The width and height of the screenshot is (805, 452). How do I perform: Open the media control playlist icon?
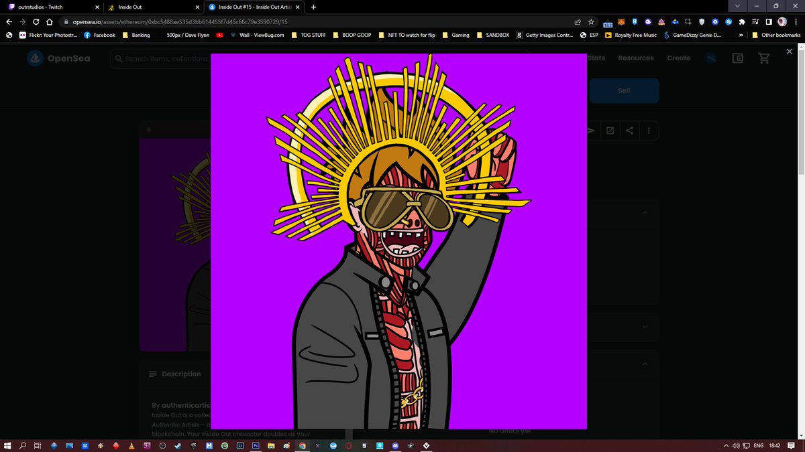tap(755, 21)
